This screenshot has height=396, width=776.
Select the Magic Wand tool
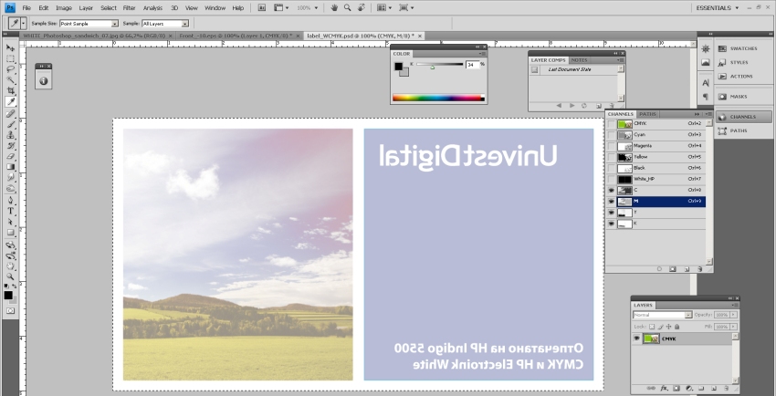point(10,80)
